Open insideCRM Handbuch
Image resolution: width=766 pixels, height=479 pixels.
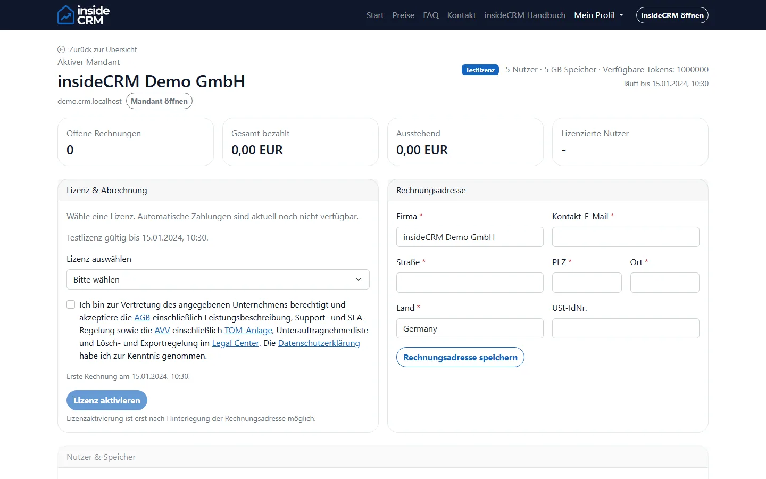pos(525,15)
